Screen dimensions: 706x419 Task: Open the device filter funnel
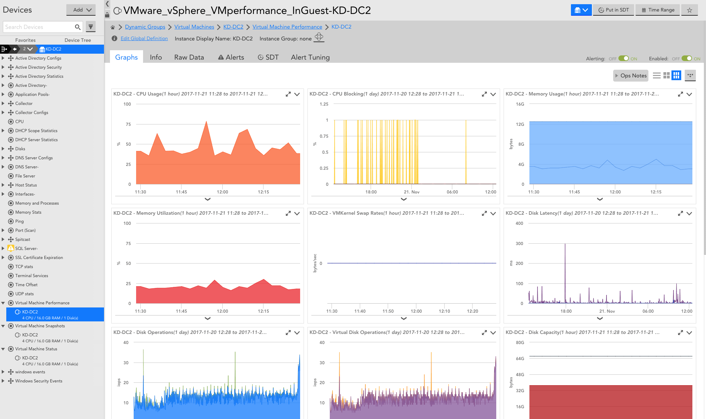click(x=91, y=27)
